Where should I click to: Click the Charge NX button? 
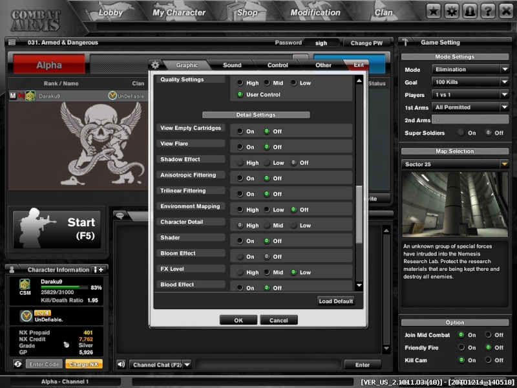coord(84,364)
